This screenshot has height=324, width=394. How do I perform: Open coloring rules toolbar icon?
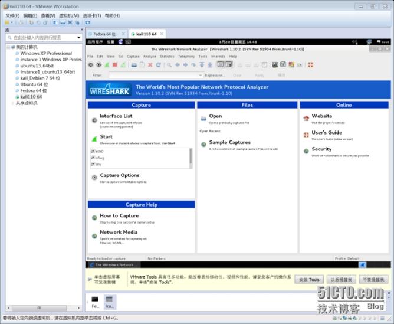[x=291, y=65]
